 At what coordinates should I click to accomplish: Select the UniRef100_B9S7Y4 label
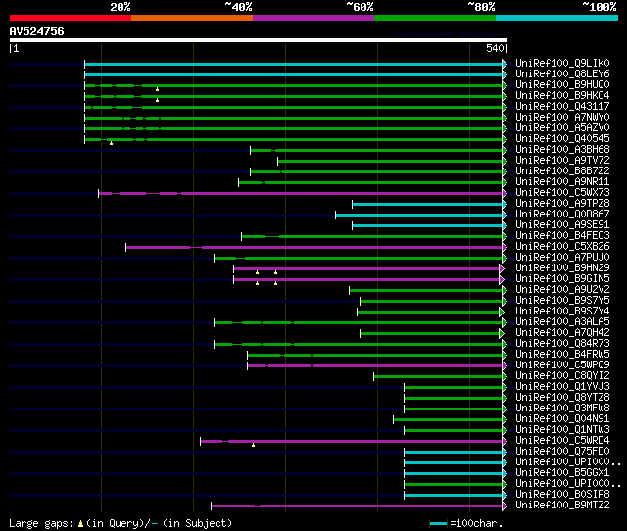point(562,312)
